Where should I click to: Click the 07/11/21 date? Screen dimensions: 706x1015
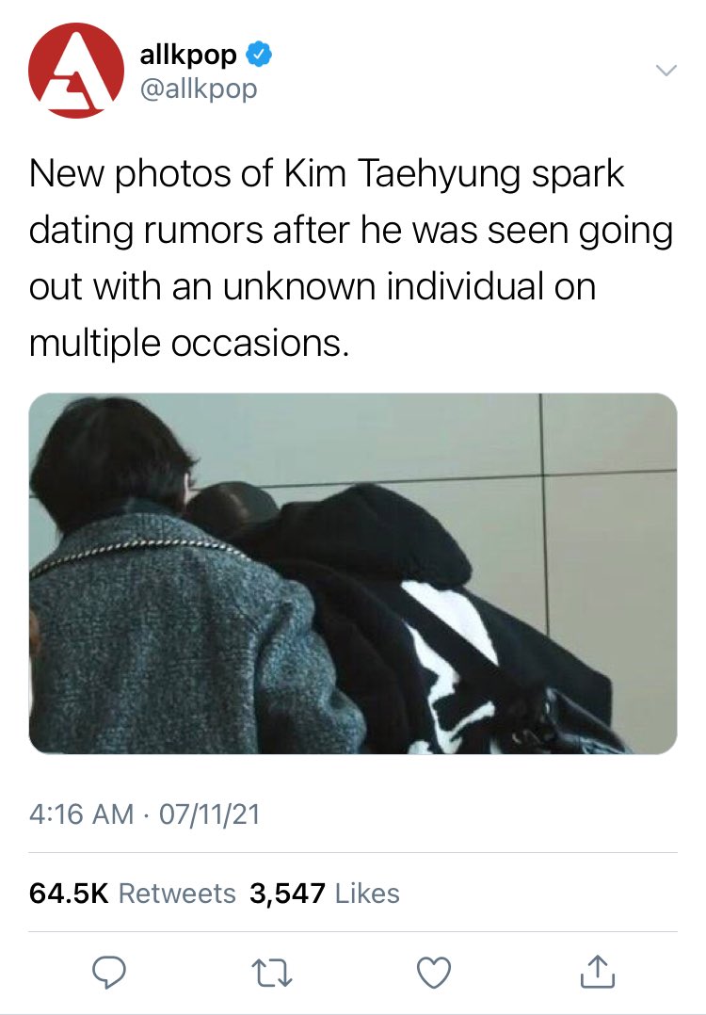(209, 814)
